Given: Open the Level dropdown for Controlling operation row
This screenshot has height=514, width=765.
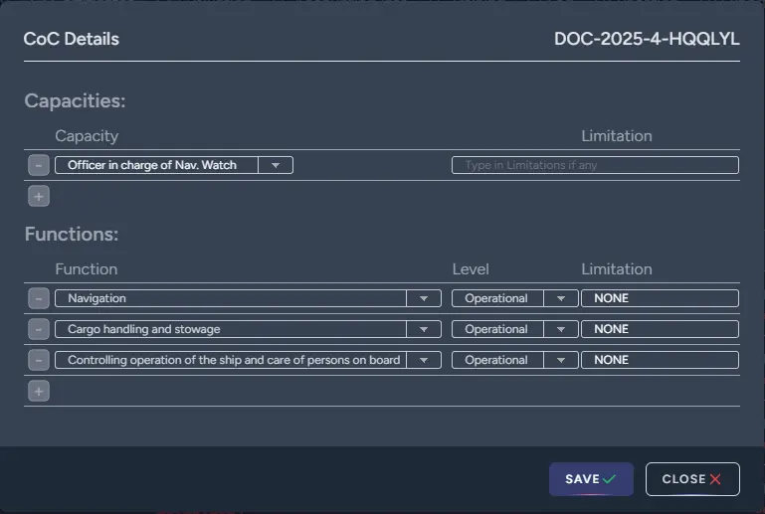Looking at the screenshot, I should pos(561,360).
